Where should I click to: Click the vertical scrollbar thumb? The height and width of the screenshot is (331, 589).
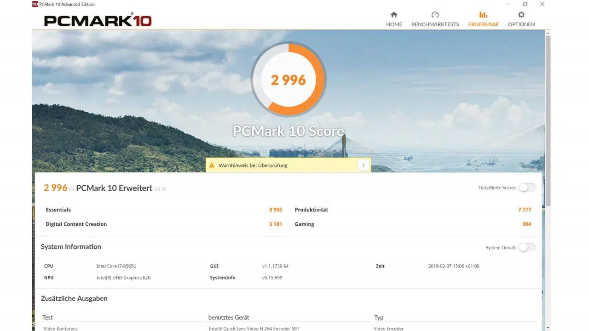pos(548,120)
